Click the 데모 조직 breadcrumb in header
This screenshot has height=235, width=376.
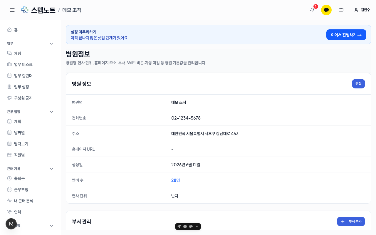(72, 10)
